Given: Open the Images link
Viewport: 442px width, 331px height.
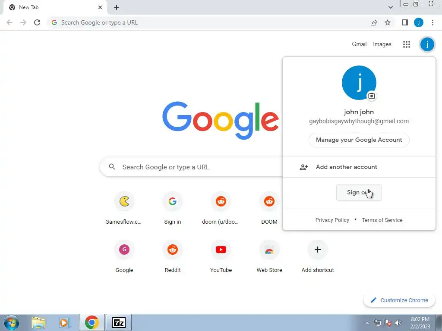Looking at the screenshot, I should click(x=382, y=44).
